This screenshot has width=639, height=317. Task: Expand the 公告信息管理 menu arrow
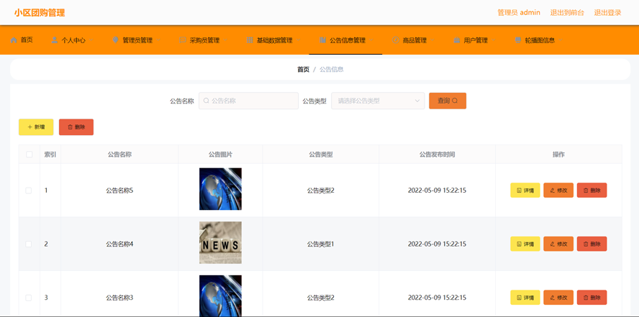(x=371, y=40)
